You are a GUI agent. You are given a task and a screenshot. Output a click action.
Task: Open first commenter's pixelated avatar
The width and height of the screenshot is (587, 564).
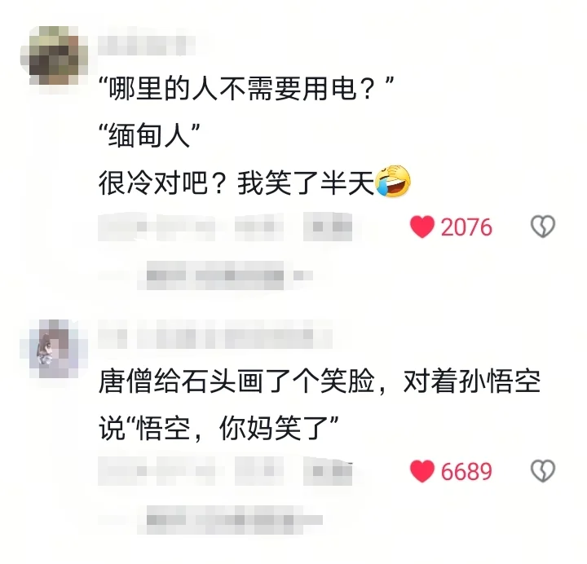click(54, 55)
